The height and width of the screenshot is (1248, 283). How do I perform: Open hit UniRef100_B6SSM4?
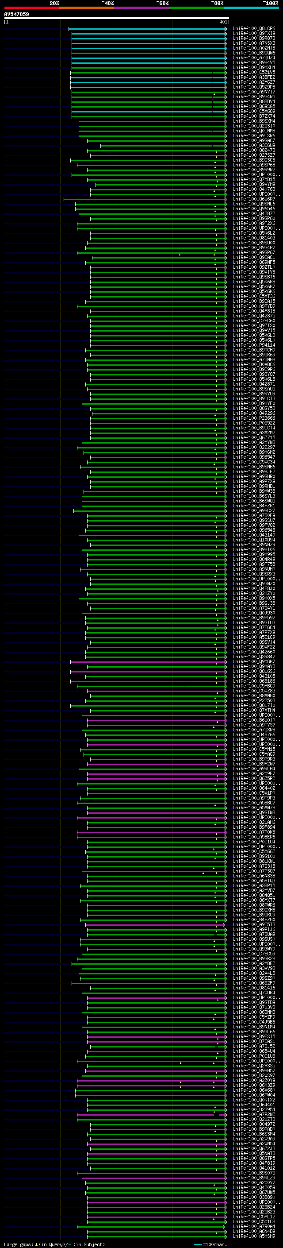(254, 1134)
